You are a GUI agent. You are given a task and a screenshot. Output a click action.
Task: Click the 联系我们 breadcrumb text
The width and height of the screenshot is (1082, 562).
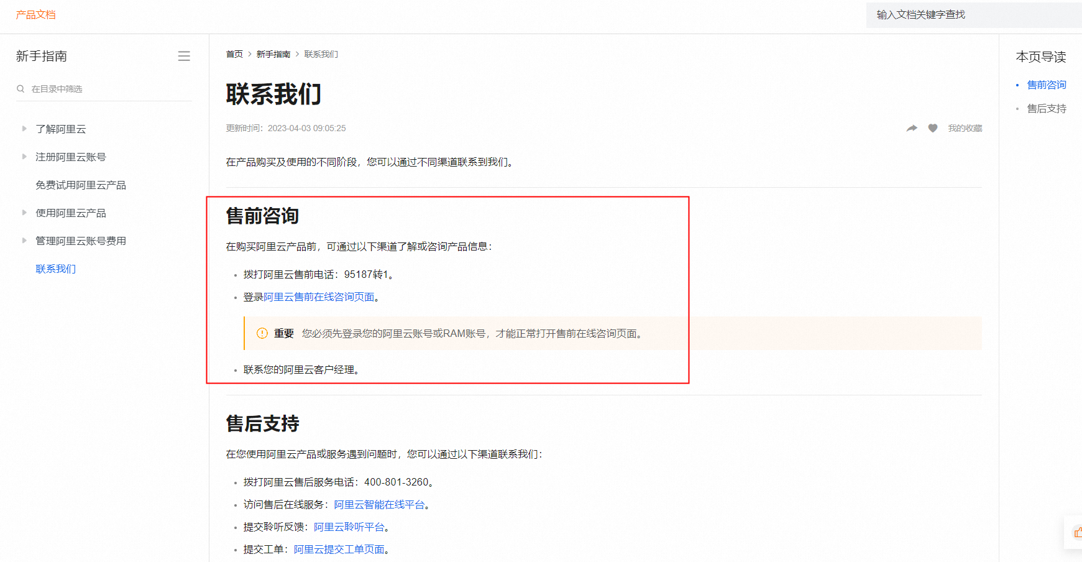[x=321, y=54]
